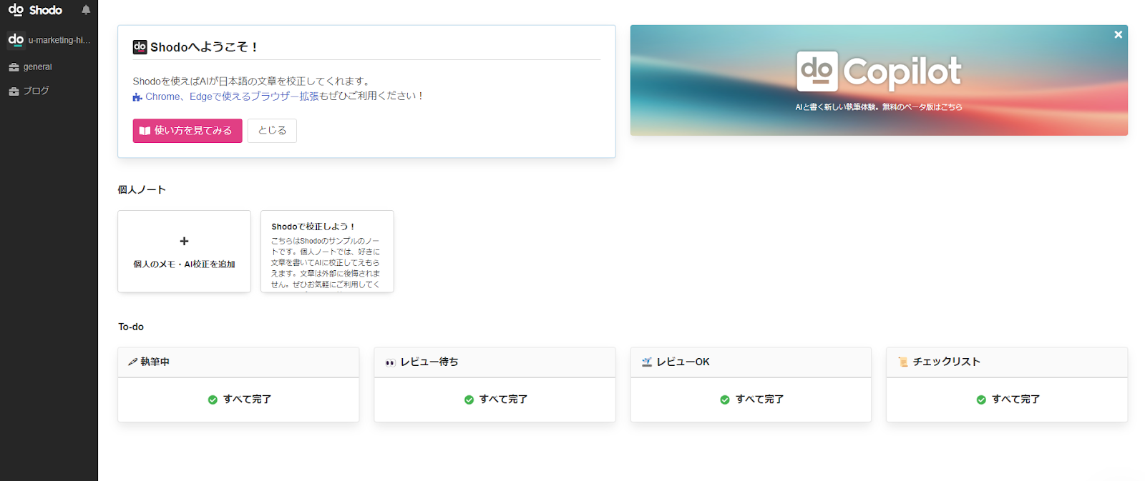Click the Shodo logo in sidebar
Screen dimensions: 1145x481
coord(35,10)
